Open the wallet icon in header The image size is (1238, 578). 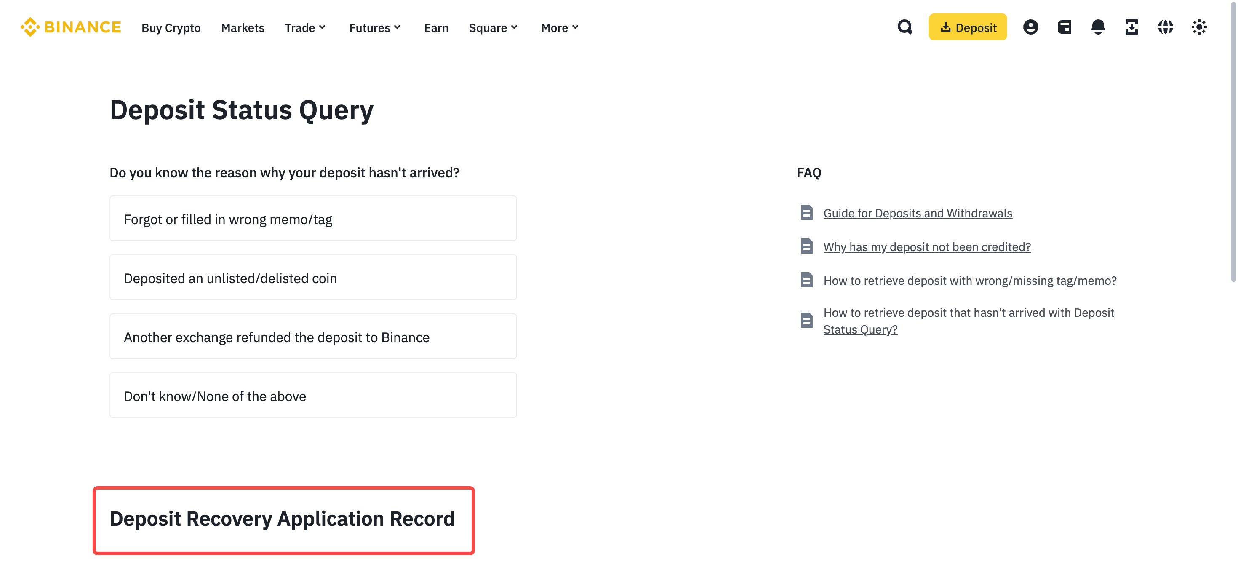click(x=1064, y=27)
